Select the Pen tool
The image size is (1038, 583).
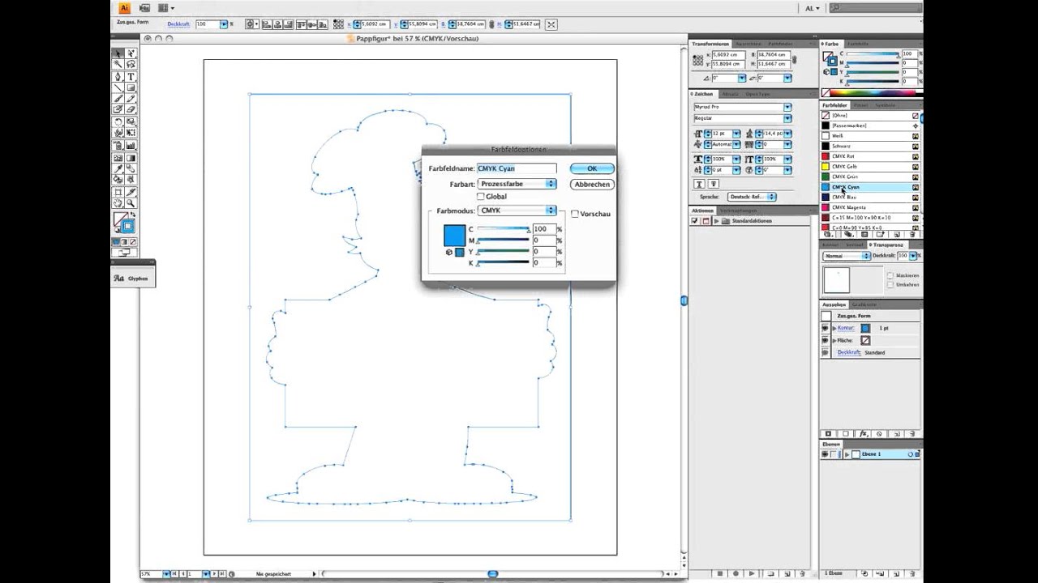(x=118, y=76)
